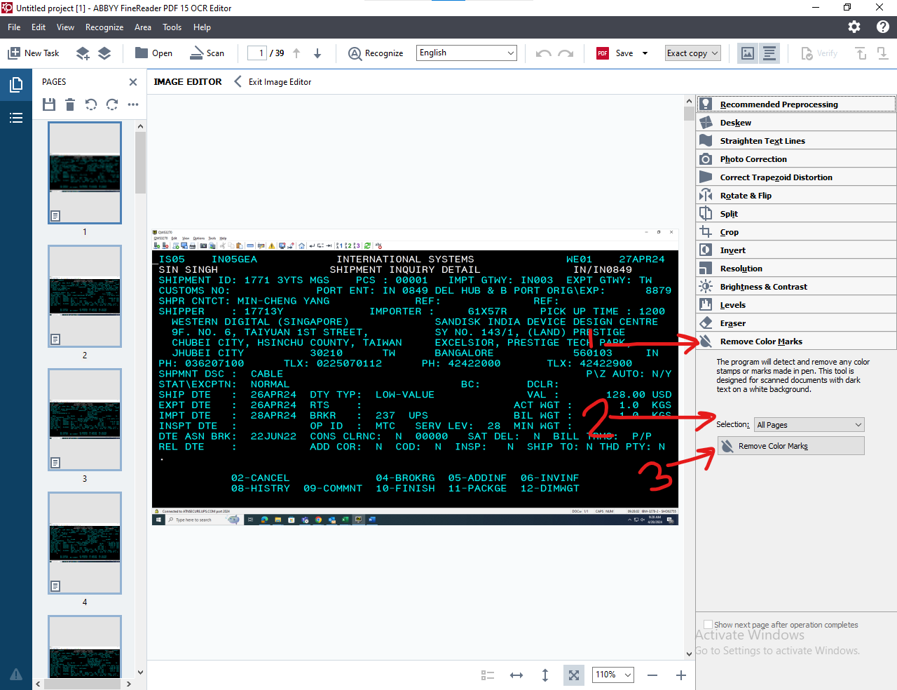The height and width of the screenshot is (690, 897).
Task: Delete page using trash icon
Action: pos(70,104)
